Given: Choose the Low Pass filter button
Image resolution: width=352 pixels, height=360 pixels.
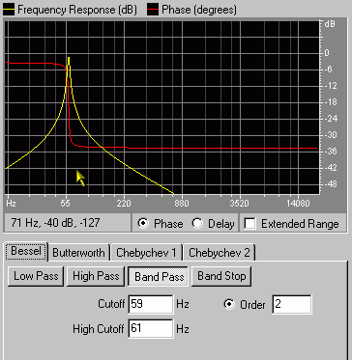Looking at the screenshot, I should click(x=36, y=276).
